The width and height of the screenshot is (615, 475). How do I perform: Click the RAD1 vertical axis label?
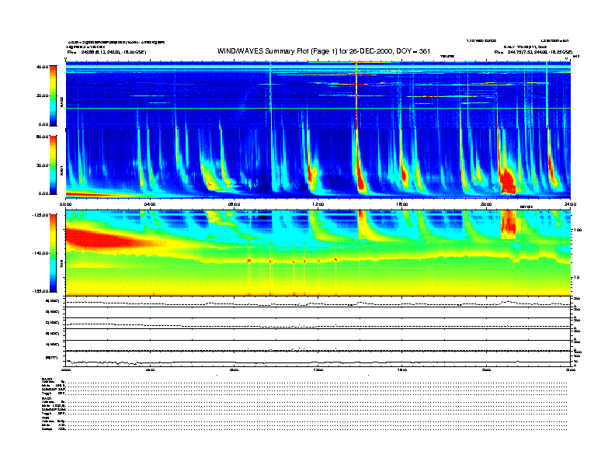(x=61, y=170)
